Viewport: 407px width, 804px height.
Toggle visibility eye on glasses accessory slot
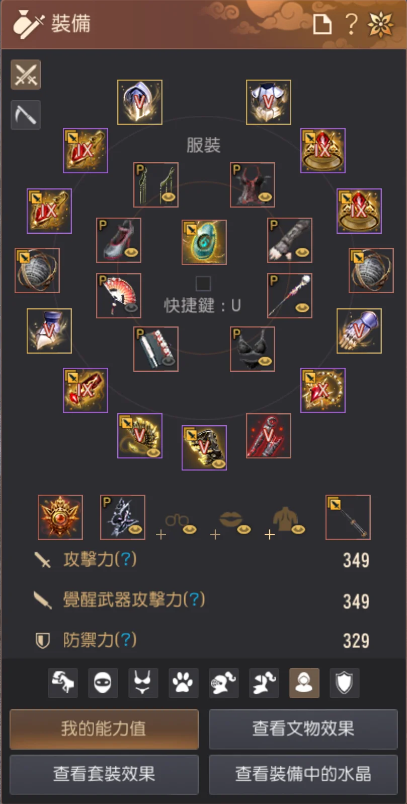(190, 529)
